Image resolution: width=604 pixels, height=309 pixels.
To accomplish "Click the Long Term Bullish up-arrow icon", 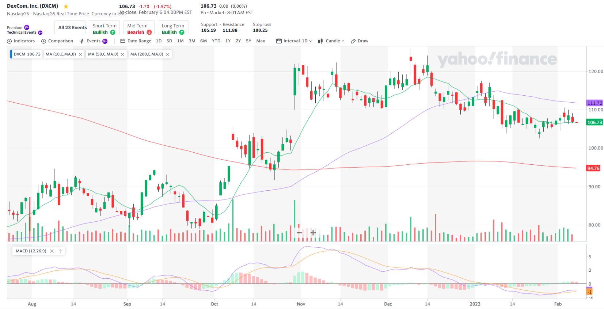I will pyautogui.click(x=182, y=33).
